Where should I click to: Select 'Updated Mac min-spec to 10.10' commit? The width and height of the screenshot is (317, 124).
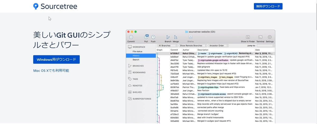click(x=212, y=70)
